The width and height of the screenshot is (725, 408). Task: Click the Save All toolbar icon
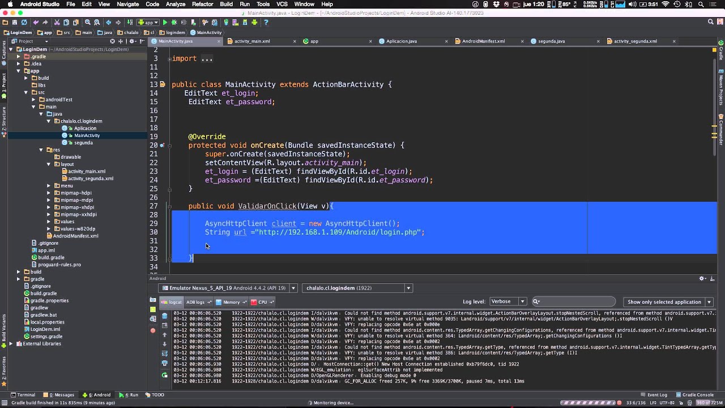[15, 23]
